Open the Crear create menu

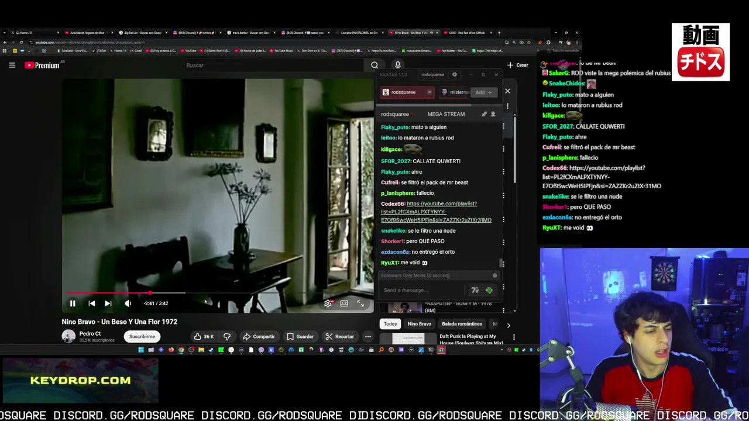pyautogui.click(x=518, y=65)
